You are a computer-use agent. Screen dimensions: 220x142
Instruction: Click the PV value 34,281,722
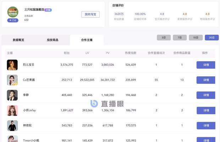(x=108, y=80)
